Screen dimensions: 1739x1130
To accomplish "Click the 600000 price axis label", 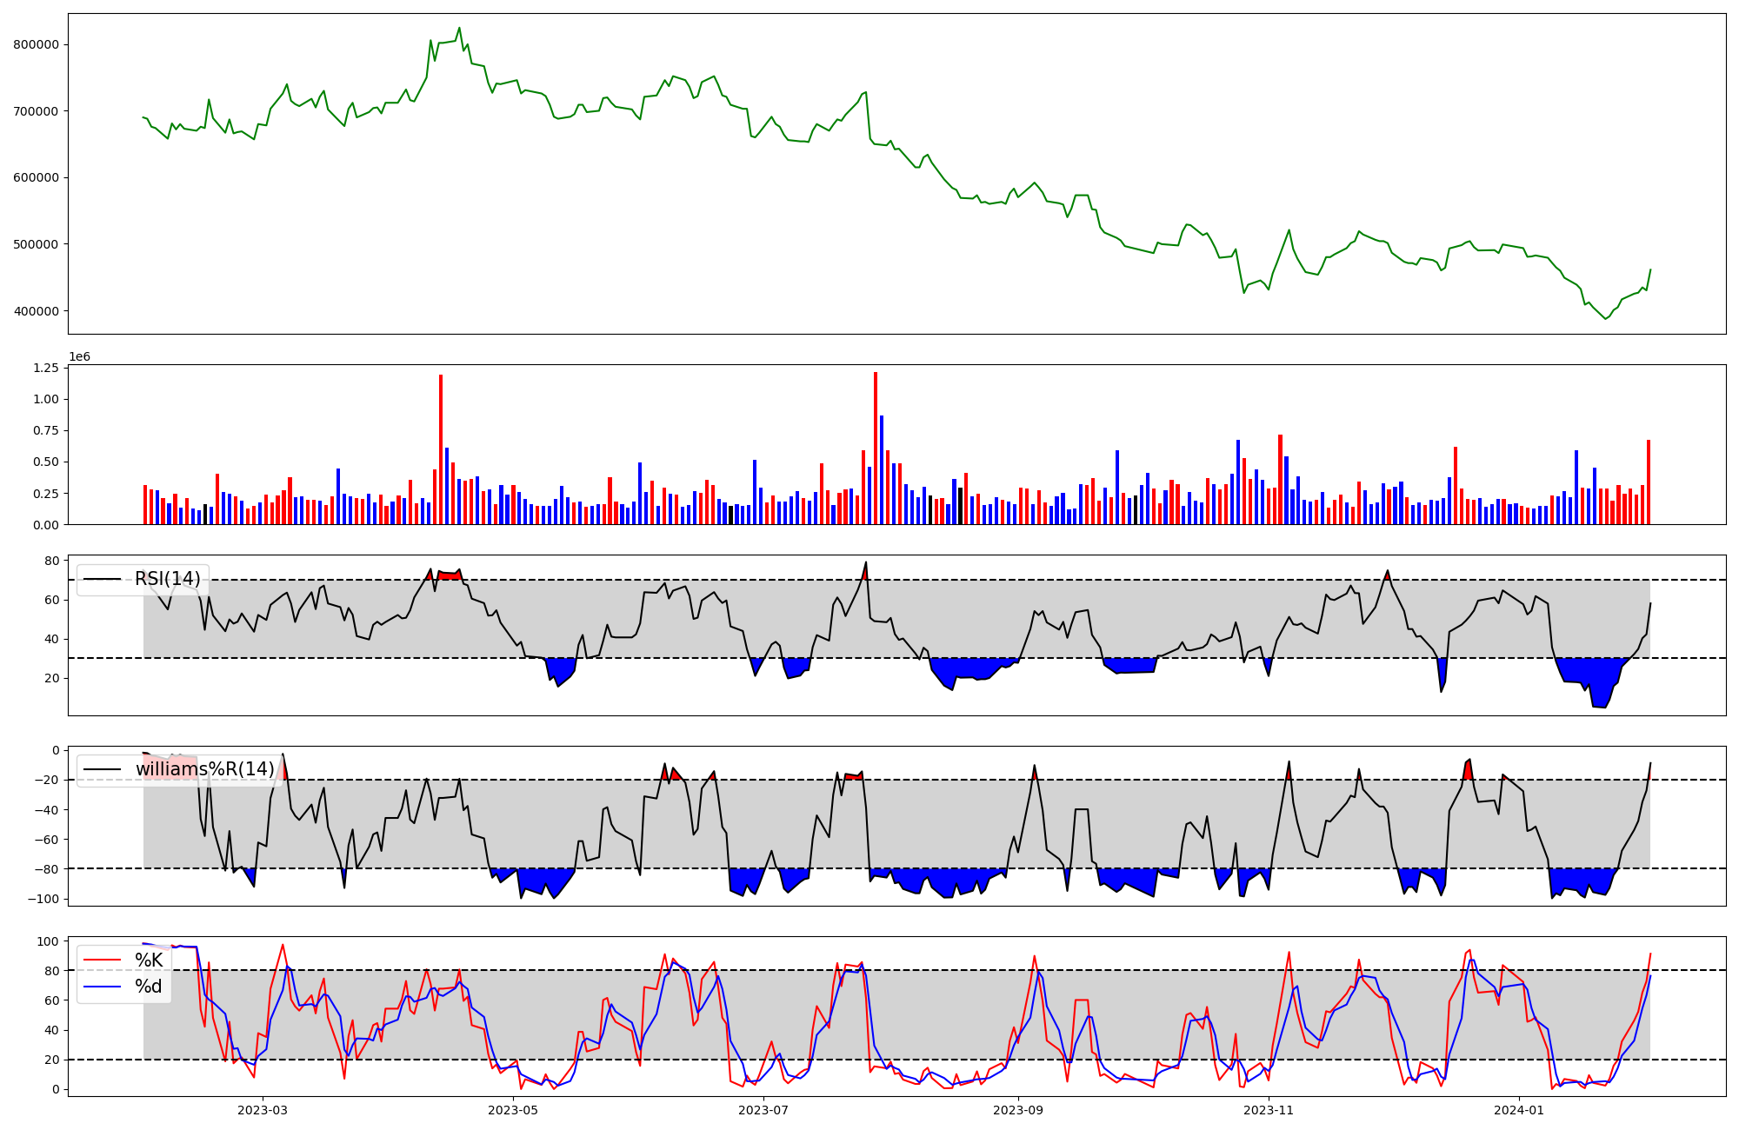I will [x=36, y=177].
